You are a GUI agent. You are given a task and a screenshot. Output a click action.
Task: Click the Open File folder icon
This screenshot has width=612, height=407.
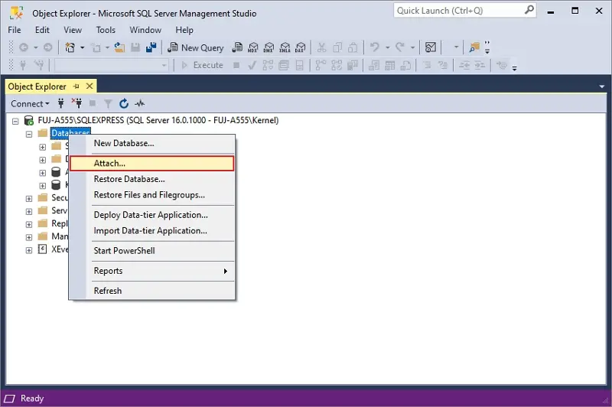click(119, 47)
